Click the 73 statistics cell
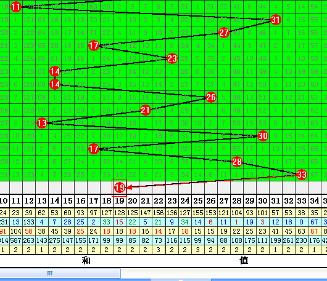 click(159, 240)
